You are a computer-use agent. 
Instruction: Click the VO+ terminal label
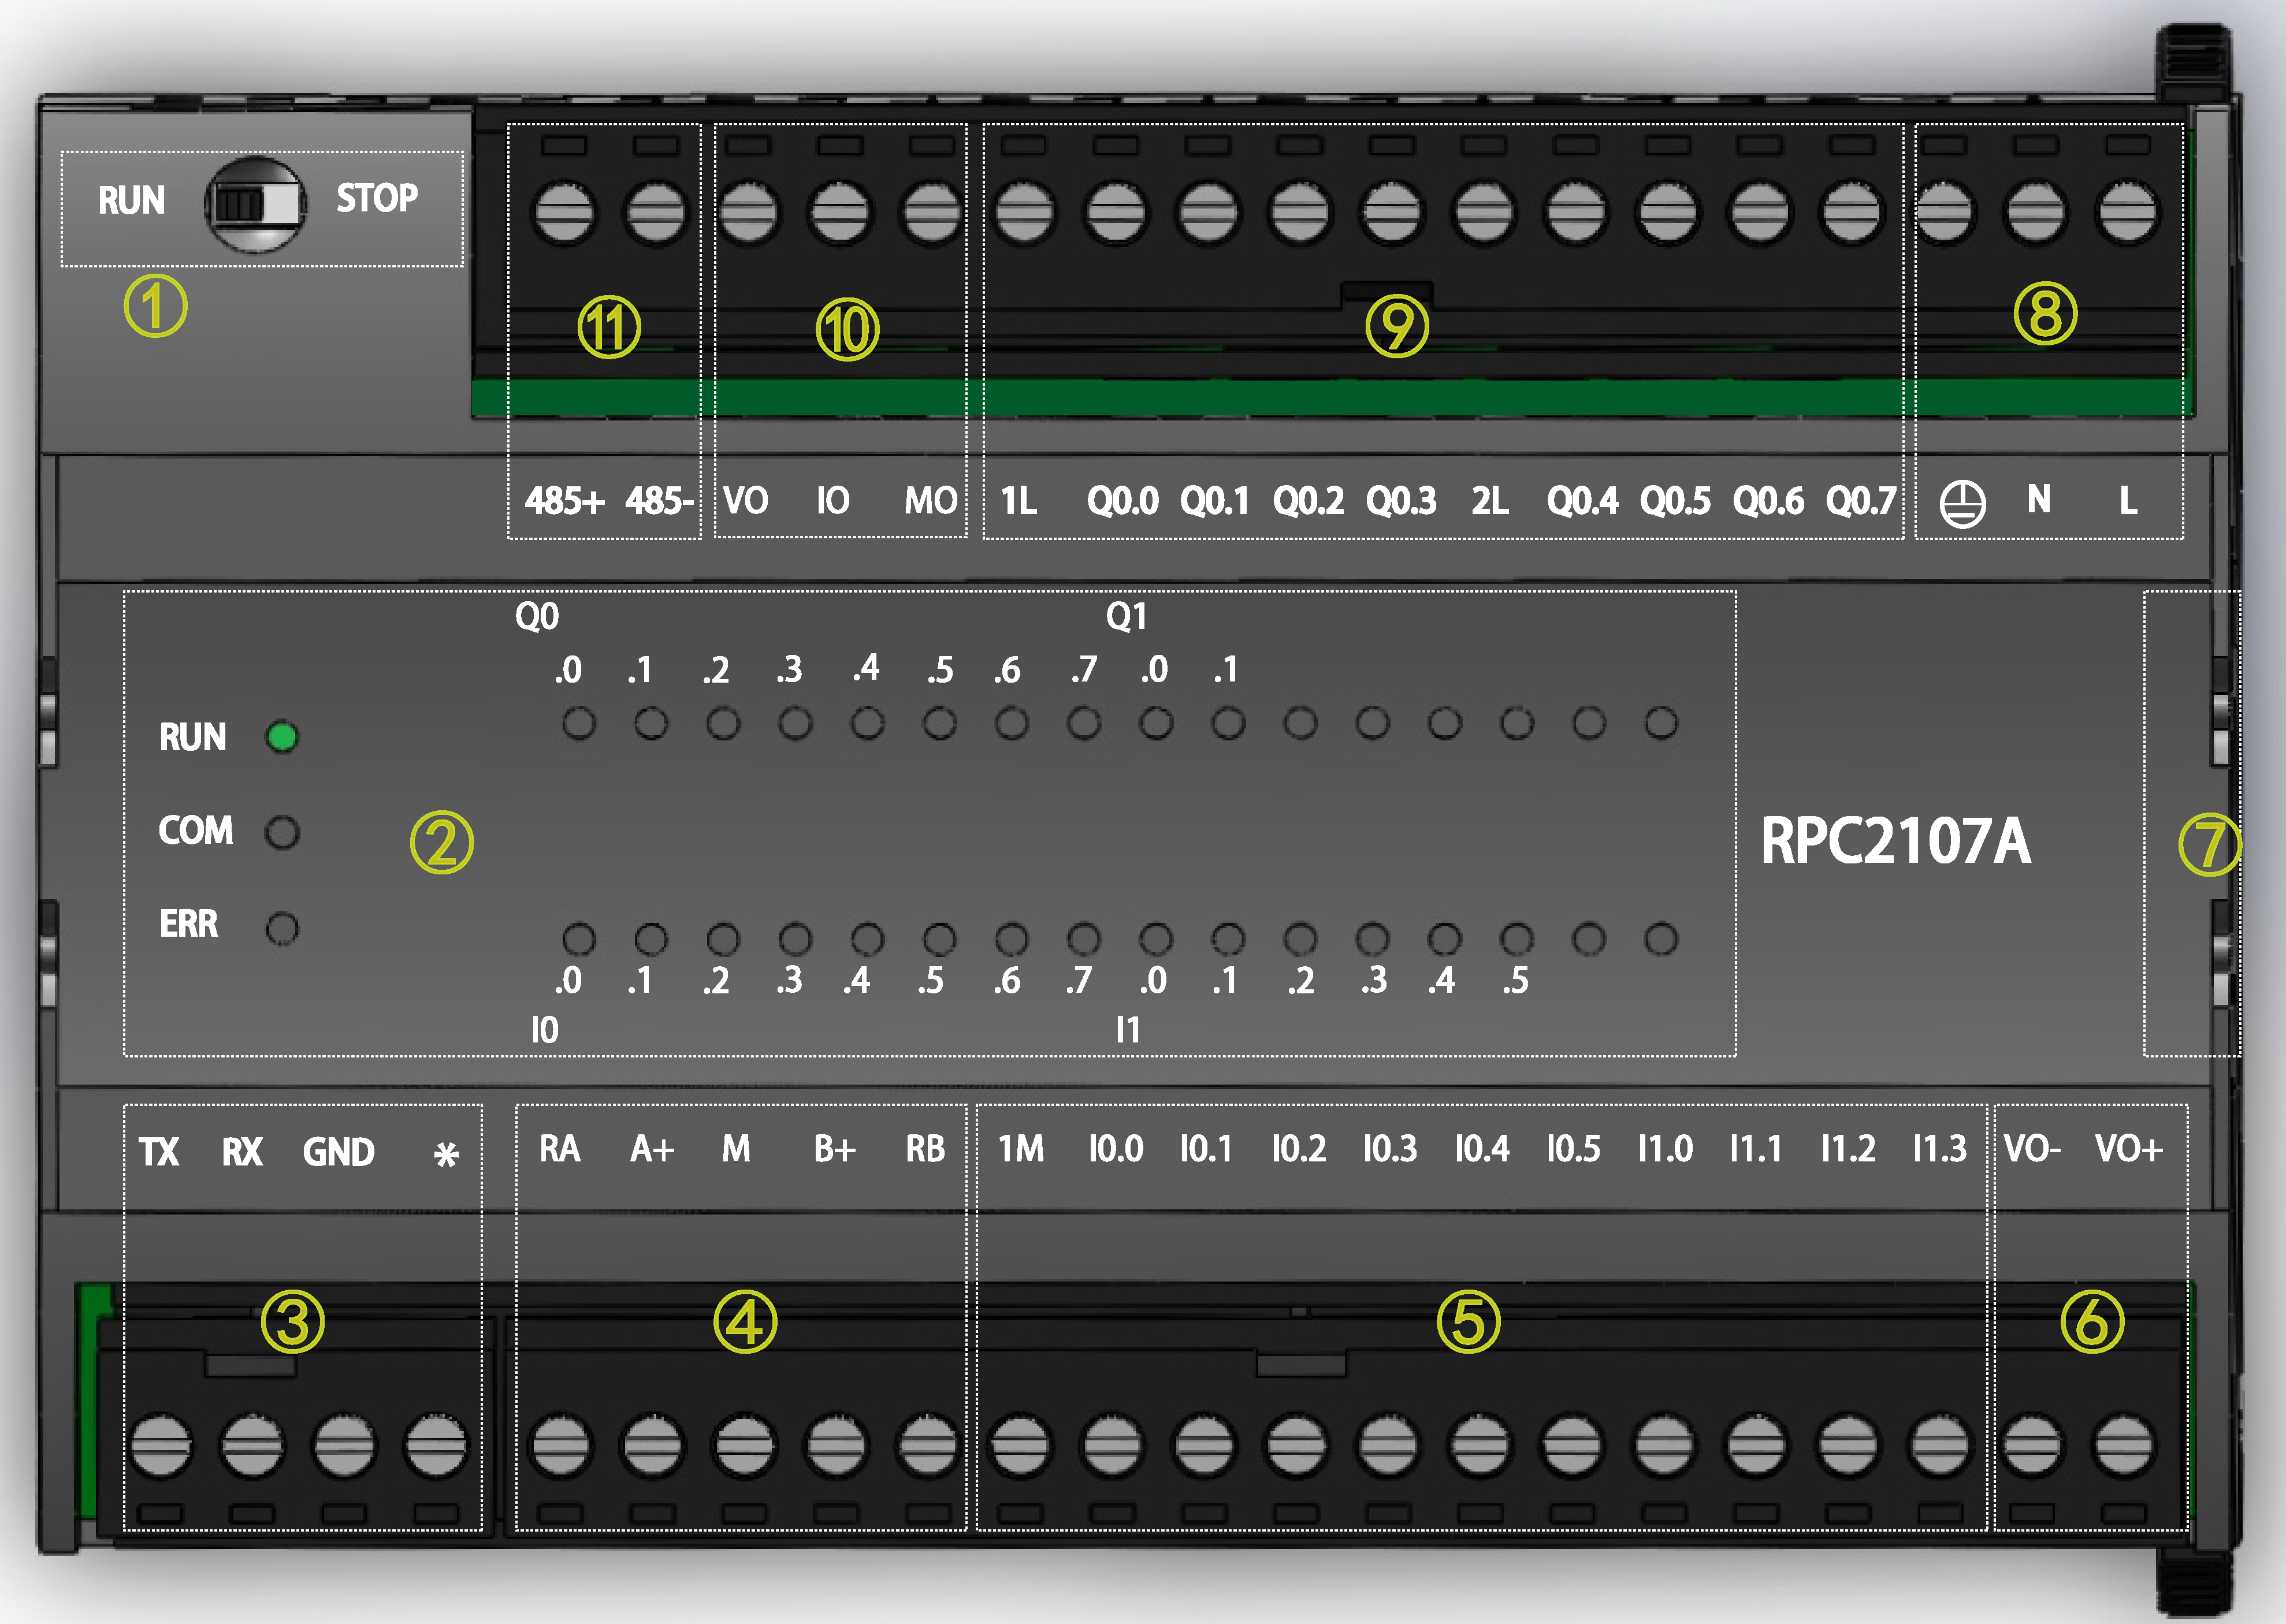2129,1148
